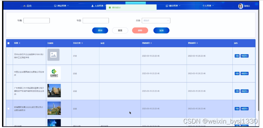
Task: Click the monitor icon beside 网站管理
Action: [55, 6]
